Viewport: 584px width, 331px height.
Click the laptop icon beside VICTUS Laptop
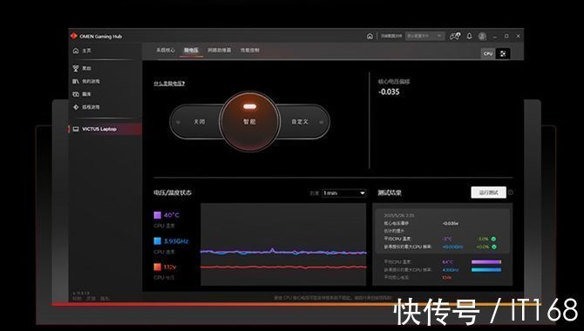coord(76,129)
